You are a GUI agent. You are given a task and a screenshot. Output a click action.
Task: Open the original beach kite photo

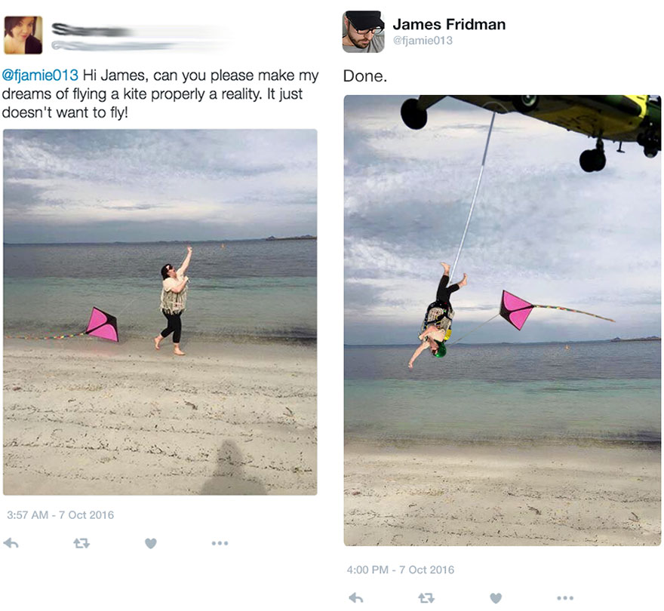[x=160, y=312]
